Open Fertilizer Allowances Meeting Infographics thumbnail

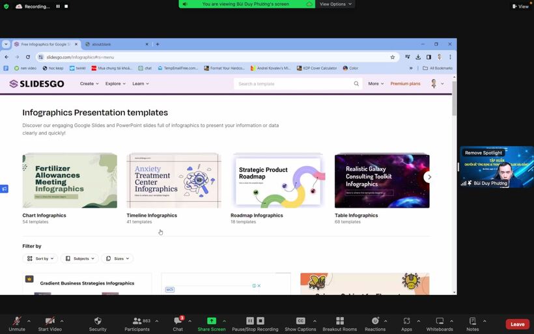tap(70, 180)
